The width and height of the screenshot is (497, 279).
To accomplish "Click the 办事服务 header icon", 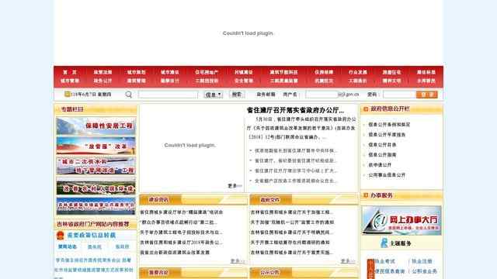I will [x=366, y=195].
